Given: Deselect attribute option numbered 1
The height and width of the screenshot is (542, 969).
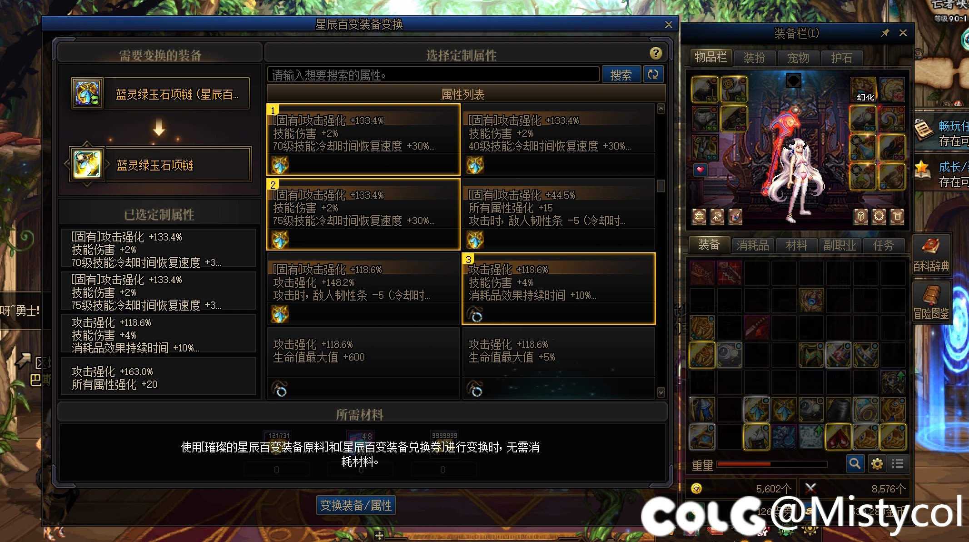Looking at the screenshot, I should [x=363, y=140].
